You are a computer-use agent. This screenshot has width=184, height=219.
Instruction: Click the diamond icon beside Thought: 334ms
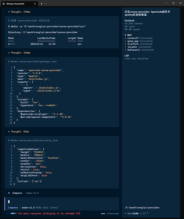click(9, 53)
